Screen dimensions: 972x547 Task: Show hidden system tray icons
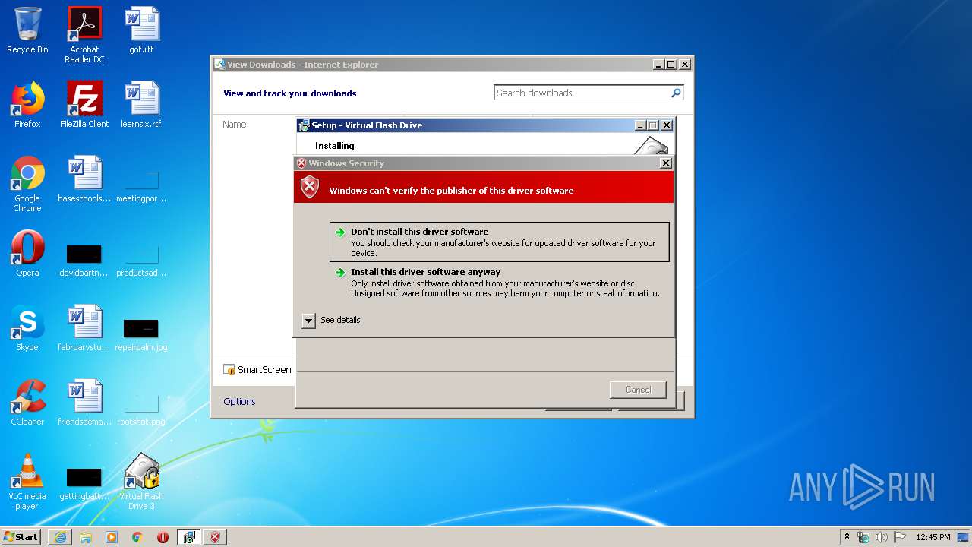[x=847, y=536]
